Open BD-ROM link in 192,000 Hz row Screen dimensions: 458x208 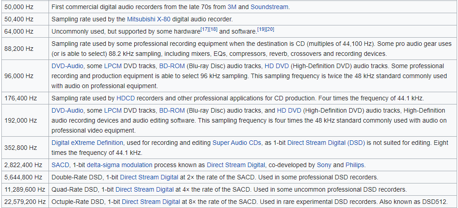tap(172, 110)
